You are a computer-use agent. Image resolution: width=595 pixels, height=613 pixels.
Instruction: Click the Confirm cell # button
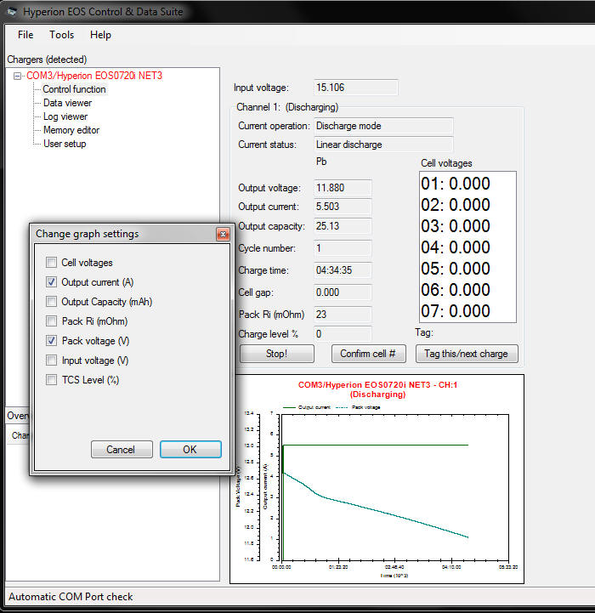[x=368, y=354]
